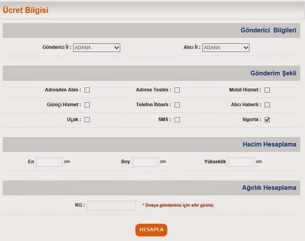This screenshot has width=305, height=241.
Task: Focus the En width field
Action: 49,162
